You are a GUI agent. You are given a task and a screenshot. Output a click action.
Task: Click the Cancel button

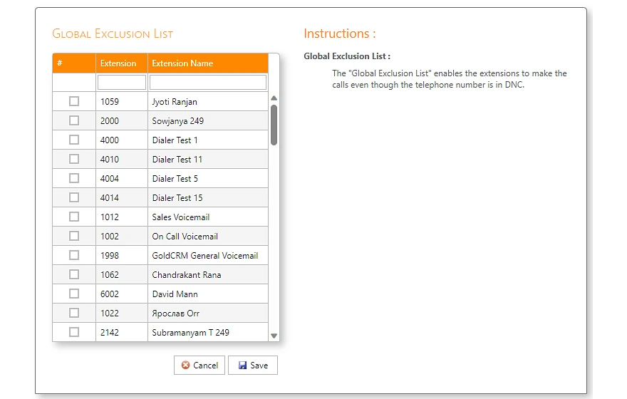coord(199,365)
